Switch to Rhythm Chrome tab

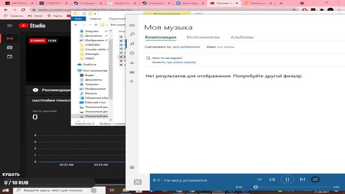[122, 3]
